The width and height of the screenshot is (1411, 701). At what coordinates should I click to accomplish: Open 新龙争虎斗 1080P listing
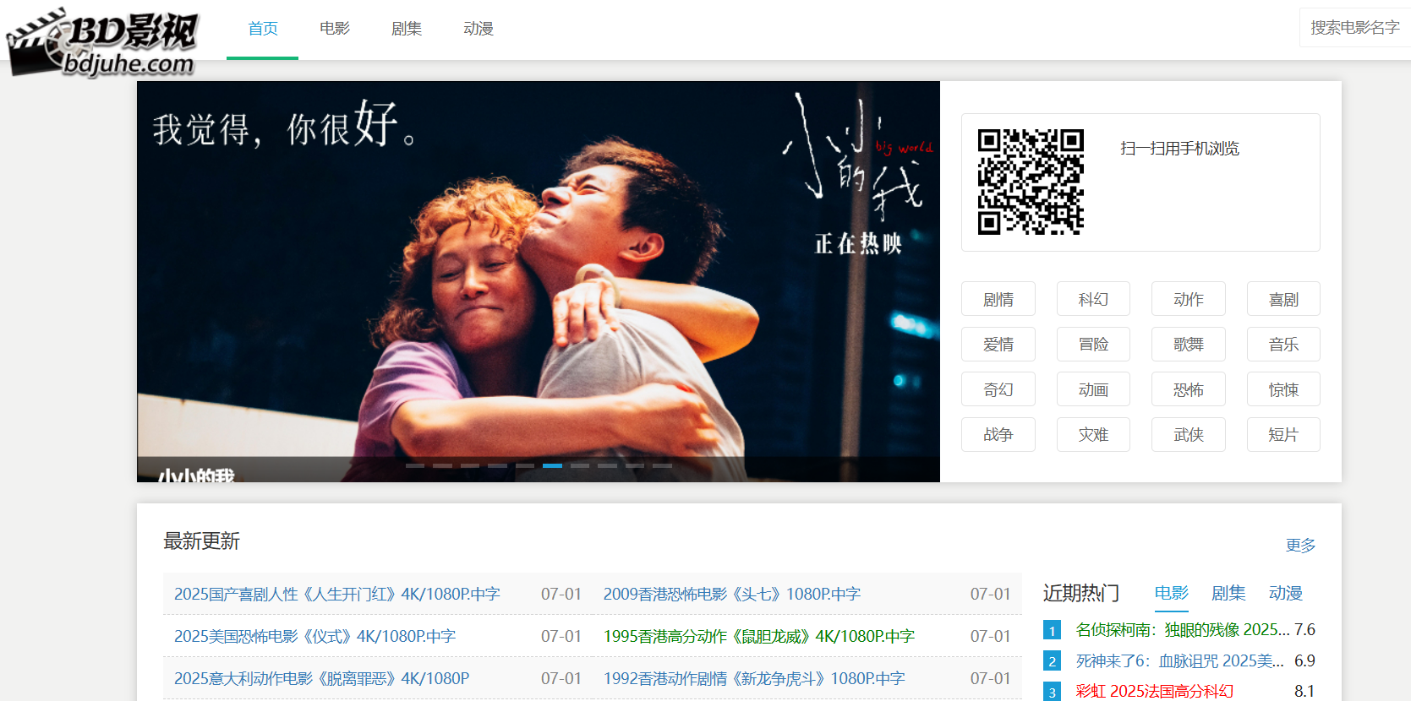click(754, 678)
